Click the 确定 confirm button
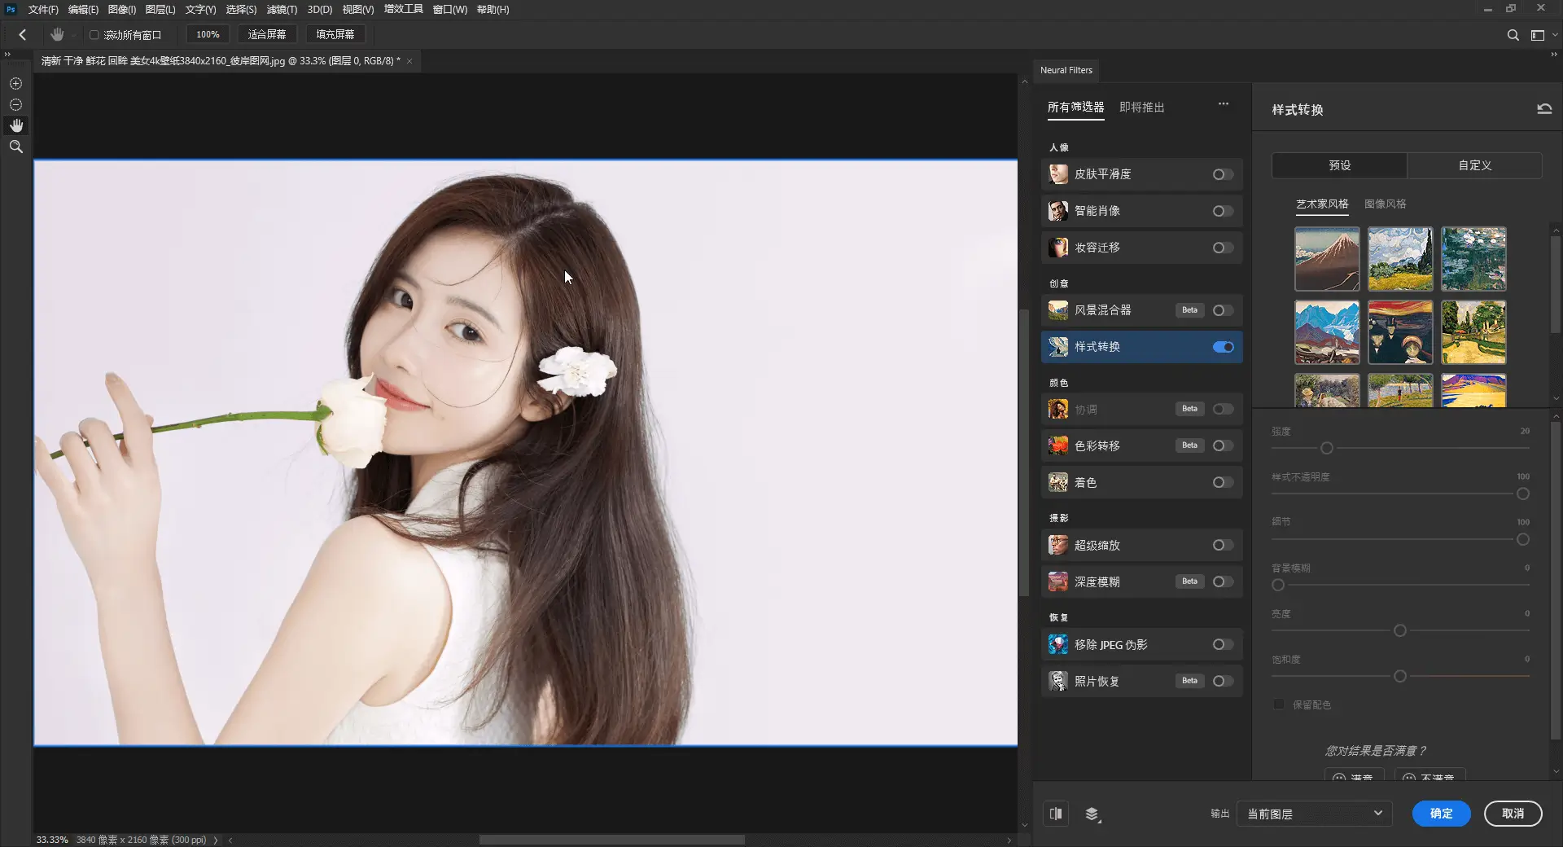Viewport: 1563px width, 847px height. (1441, 814)
